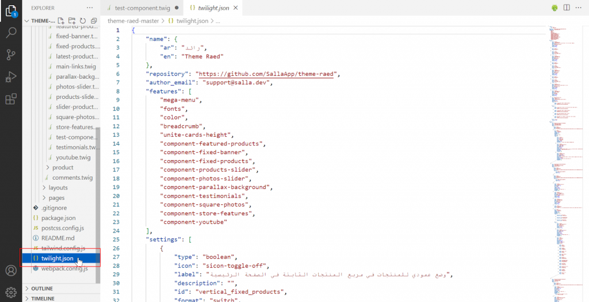Screen dimensions: 589x302
Task: Open latest-products twig file
Action: (77, 57)
